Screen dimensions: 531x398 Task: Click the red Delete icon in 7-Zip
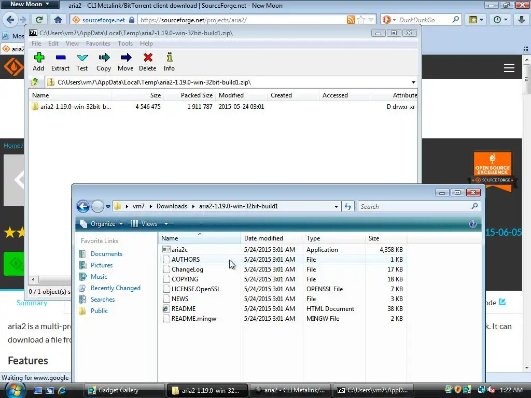point(148,58)
